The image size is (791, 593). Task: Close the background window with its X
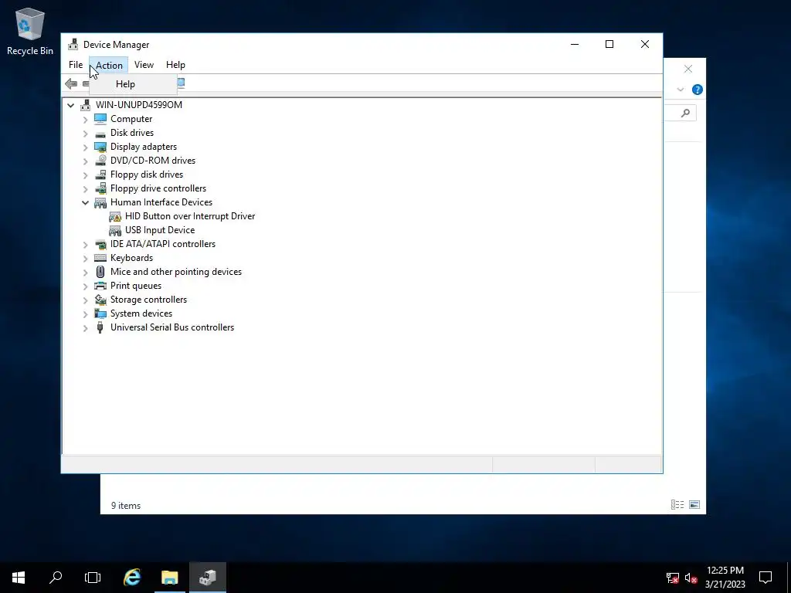pos(688,69)
